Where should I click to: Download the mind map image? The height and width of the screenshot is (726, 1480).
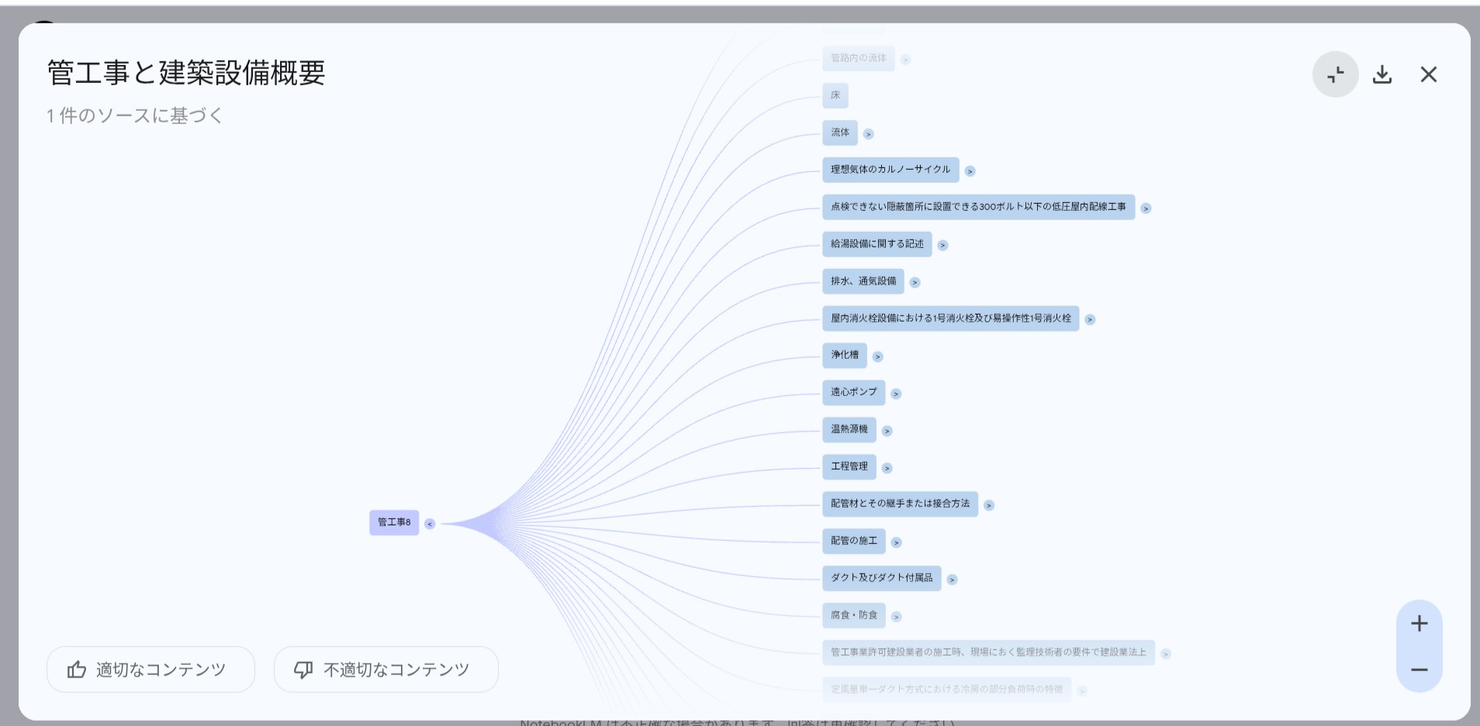(x=1382, y=74)
